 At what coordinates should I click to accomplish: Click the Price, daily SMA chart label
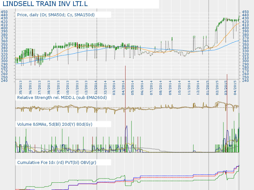tap(56, 15)
